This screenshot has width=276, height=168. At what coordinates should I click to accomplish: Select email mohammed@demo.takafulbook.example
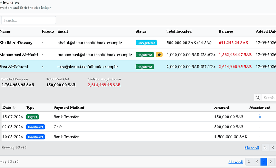tap(95, 54)
